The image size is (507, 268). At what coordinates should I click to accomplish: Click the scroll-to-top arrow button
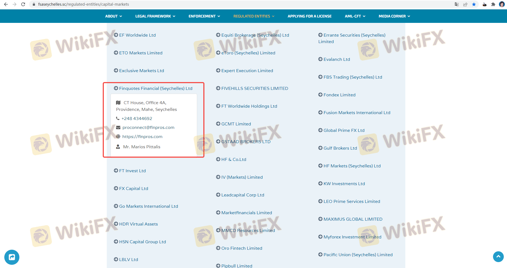click(x=498, y=257)
